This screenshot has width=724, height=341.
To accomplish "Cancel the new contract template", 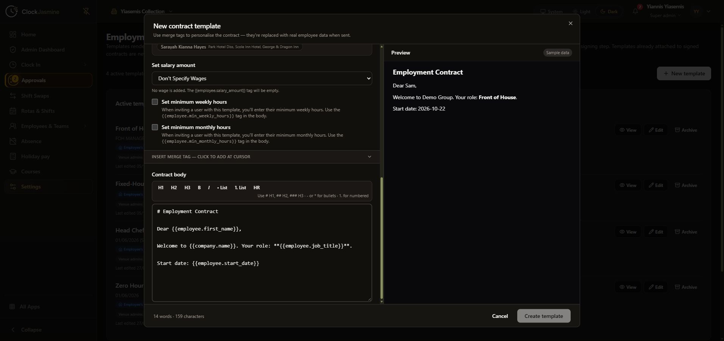I will [x=500, y=316].
